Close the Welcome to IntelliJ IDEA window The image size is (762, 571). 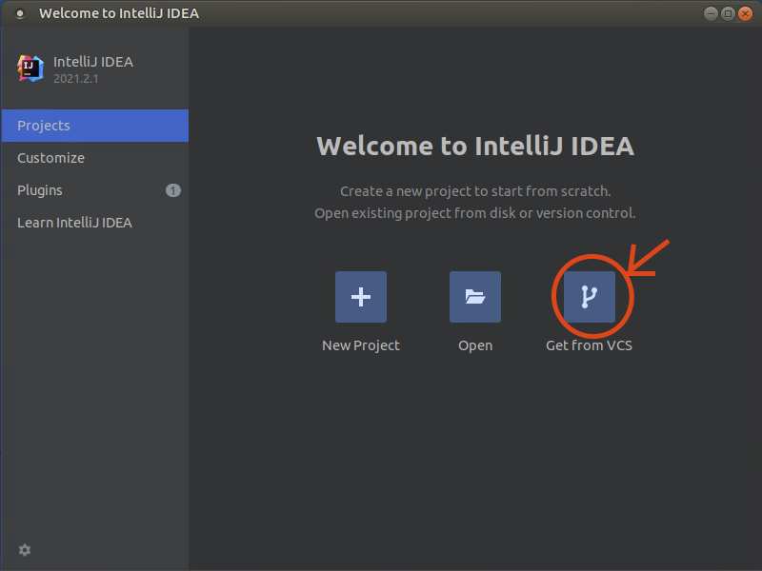pyautogui.click(x=745, y=13)
